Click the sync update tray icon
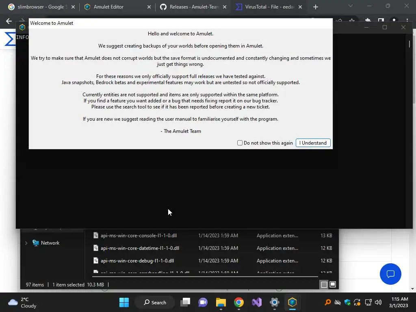Image resolution: width=416 pixels, height=312 pixels. [357, 302]
